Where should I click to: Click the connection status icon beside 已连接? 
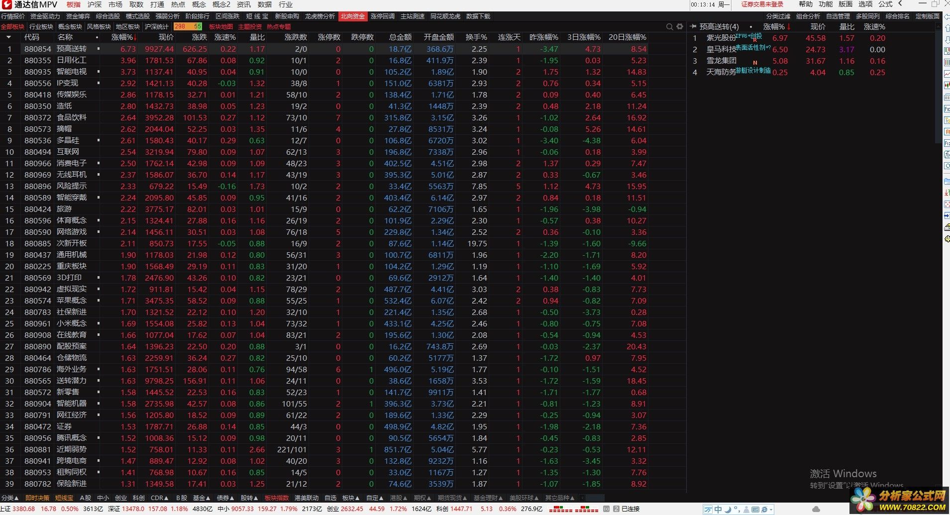pos(616,509)
